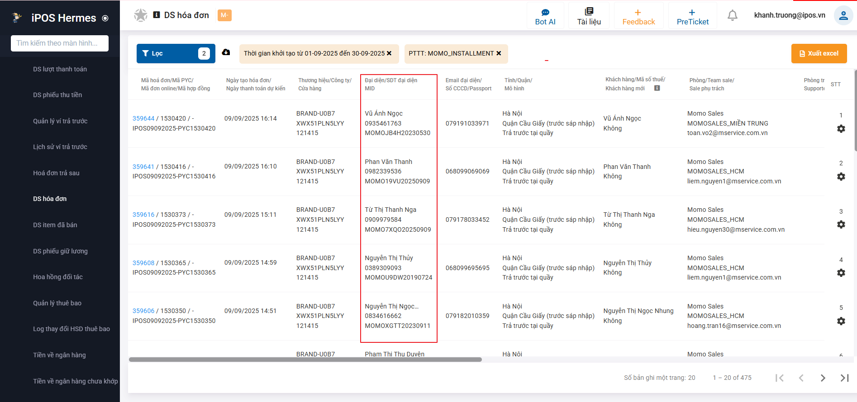Click the cloud download icon
This screenshot has width=857, height=402.
(226, 52)
